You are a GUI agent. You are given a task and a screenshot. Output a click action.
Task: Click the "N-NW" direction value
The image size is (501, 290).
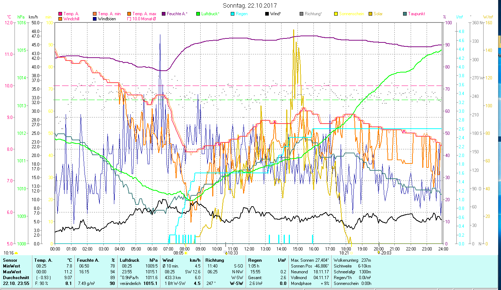[238, 272]
